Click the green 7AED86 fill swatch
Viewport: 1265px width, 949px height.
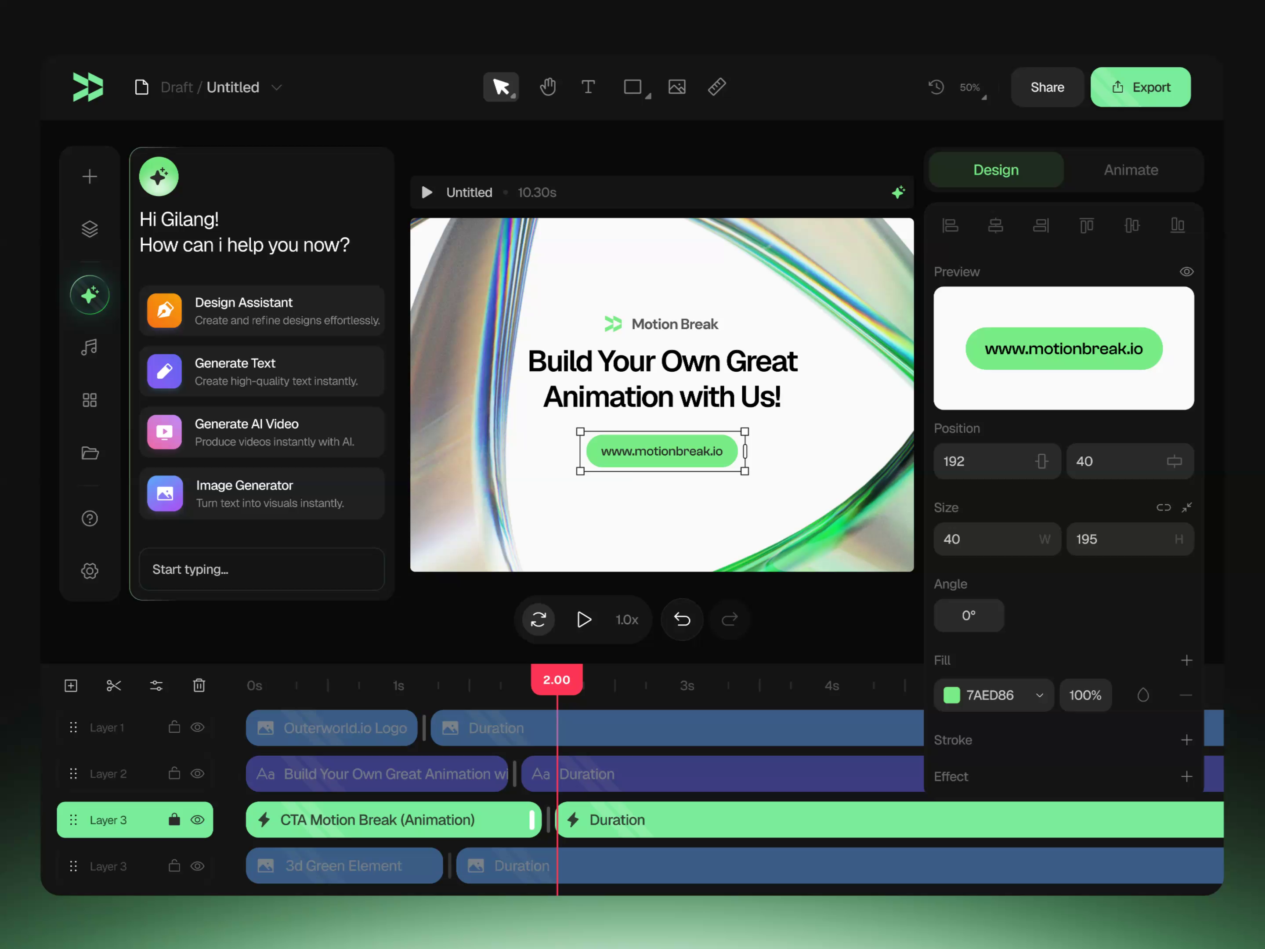pyautogui.click(x=952, y=695)
